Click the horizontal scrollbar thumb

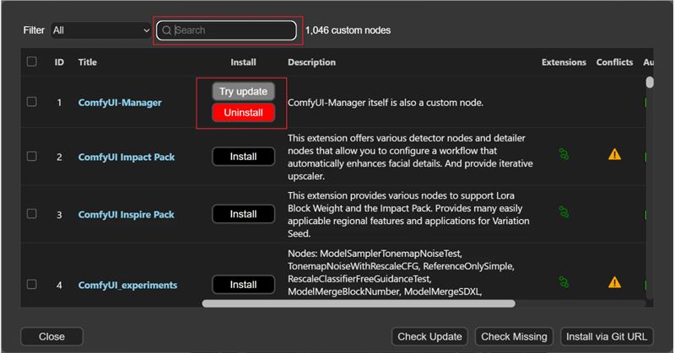pos(359,303)
